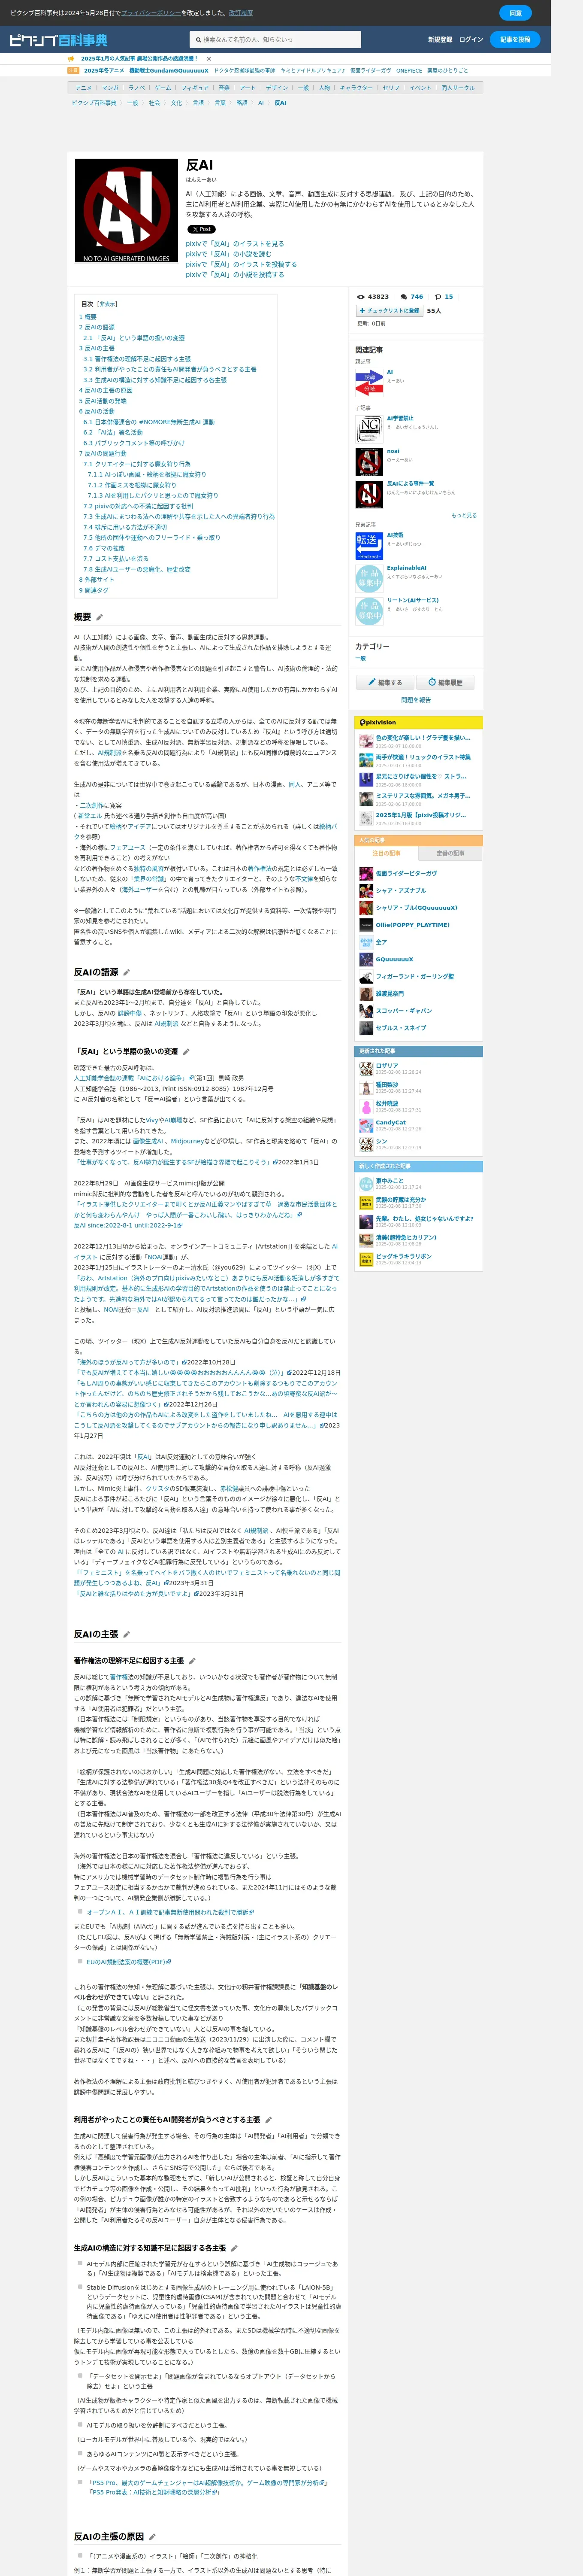Click the 問題を報告 link
583x2576 pixels.
416,700
